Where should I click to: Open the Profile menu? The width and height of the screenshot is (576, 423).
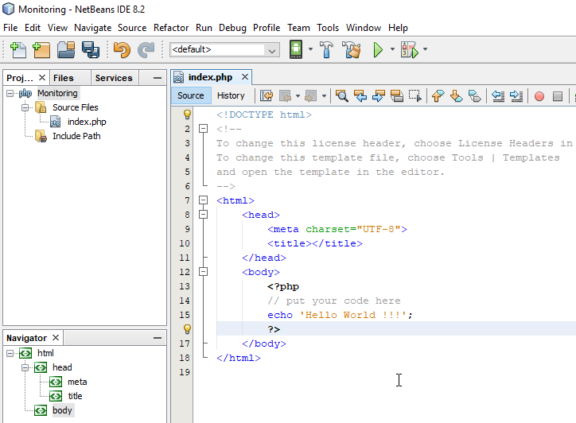267,28
